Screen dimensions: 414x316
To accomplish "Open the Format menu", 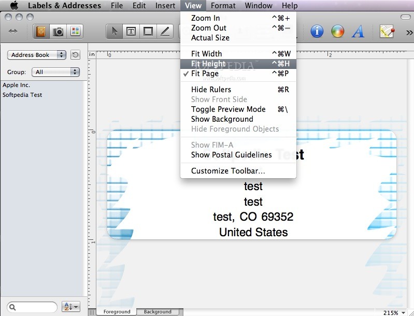I will (x=223, y=5).
